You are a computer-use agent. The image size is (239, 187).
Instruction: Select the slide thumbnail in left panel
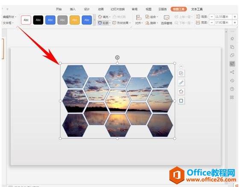pos(3,49)
